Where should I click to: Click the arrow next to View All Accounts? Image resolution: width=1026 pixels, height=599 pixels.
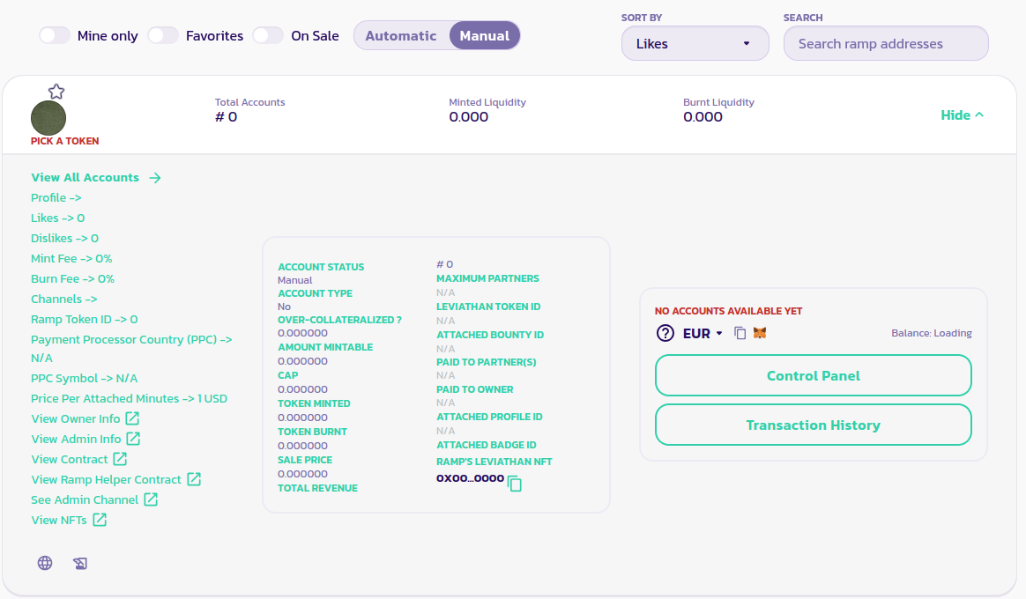155,178
